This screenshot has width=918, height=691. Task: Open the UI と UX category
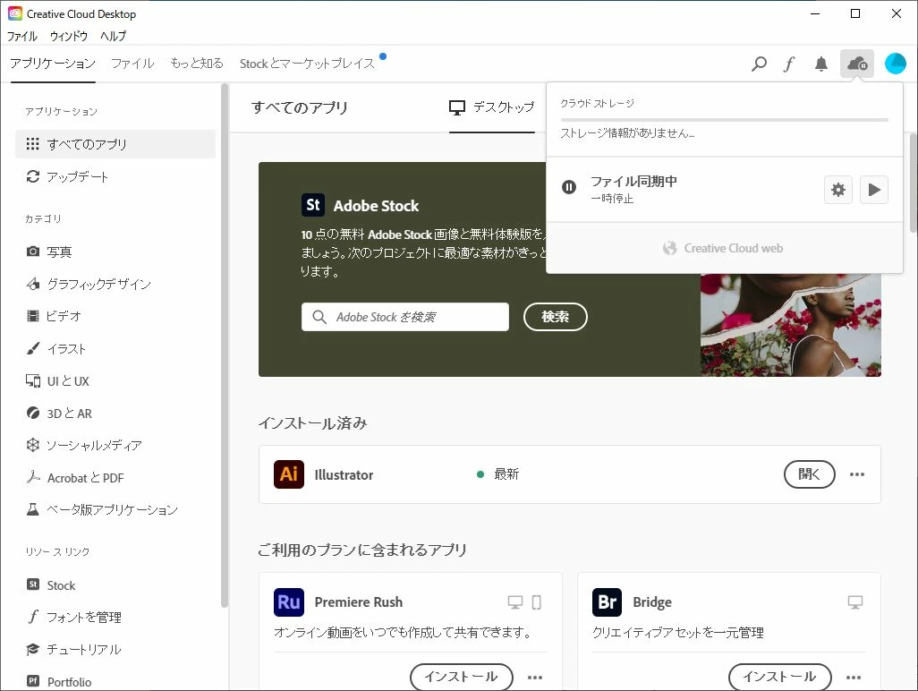115,381
